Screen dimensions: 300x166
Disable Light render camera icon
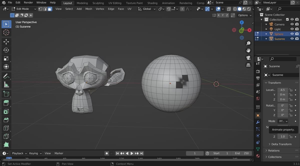(297, 29)
